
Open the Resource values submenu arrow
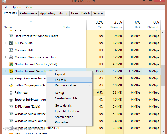pos(89,85)
